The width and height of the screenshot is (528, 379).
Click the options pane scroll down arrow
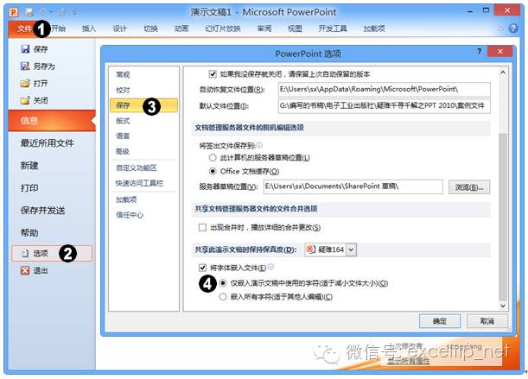[502, 306]
